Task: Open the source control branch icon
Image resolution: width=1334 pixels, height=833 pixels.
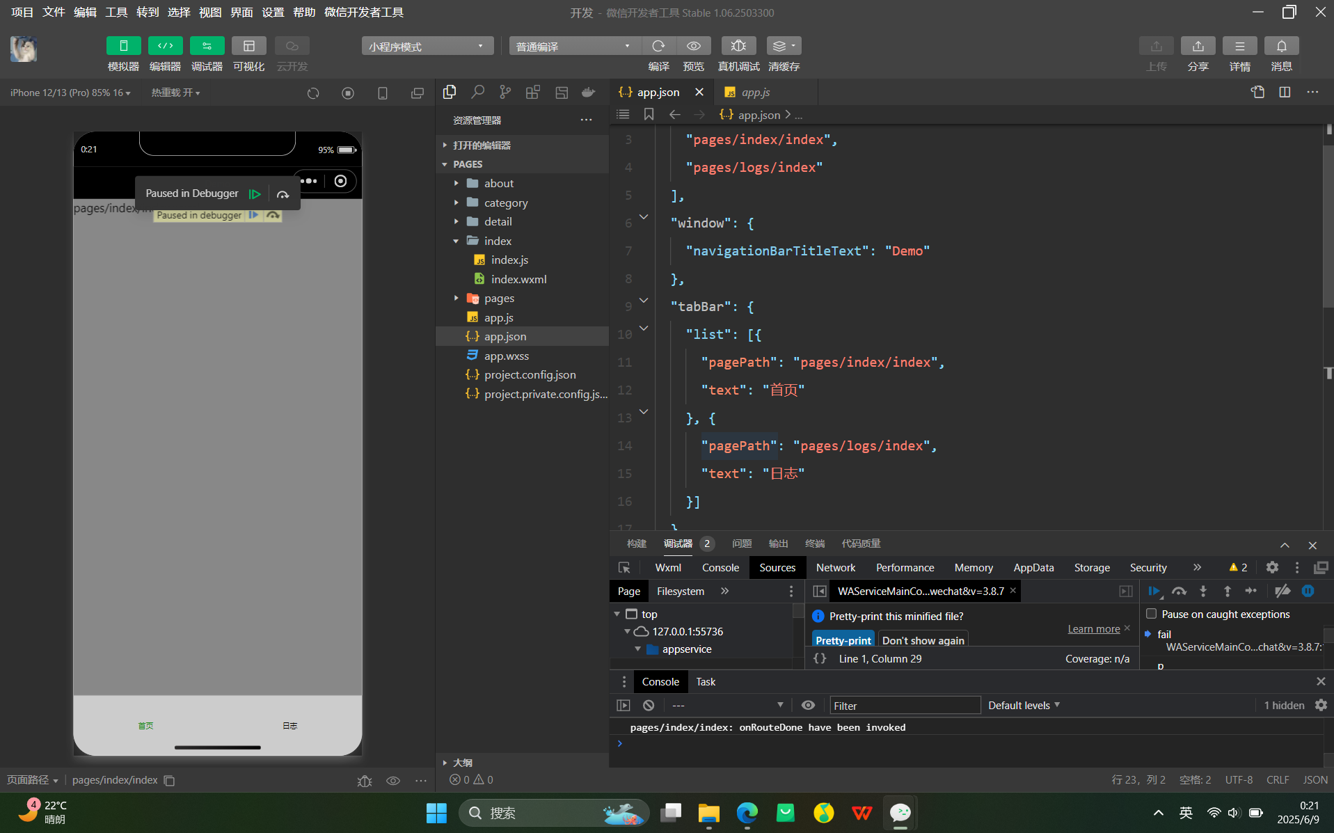Action: (505, 92)
